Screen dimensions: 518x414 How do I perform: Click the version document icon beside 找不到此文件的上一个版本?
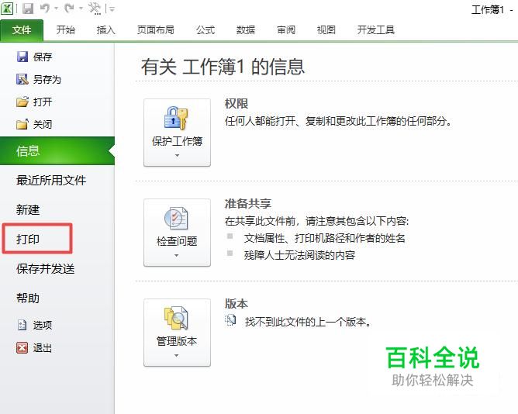[230, 320]
